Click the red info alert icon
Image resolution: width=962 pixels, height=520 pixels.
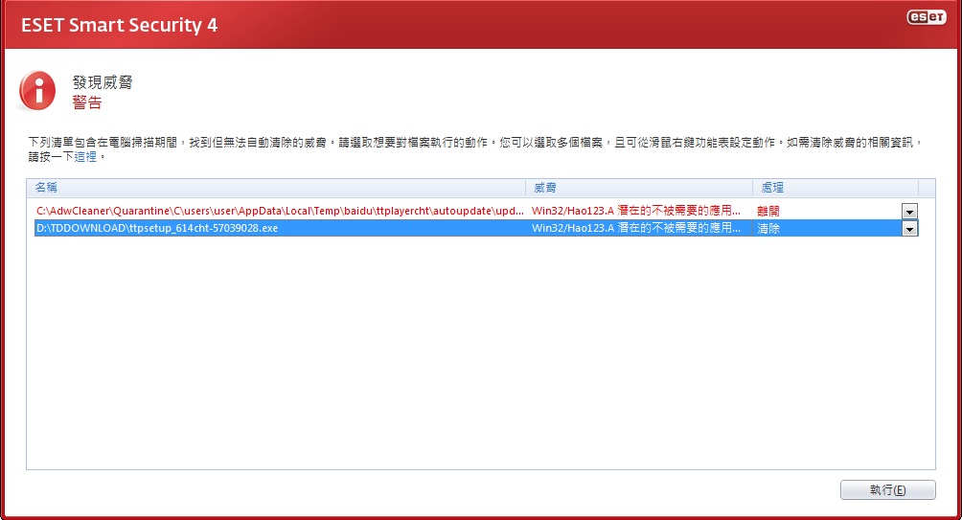37,91
